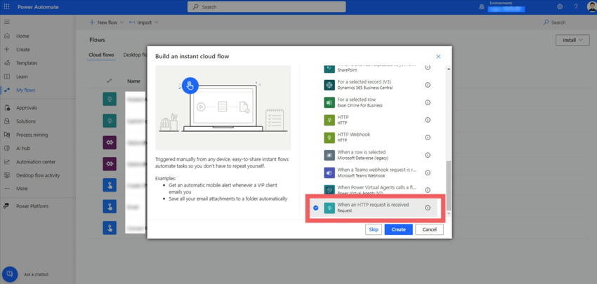Select the Microsoft Dataverse legacy trigger icon
The image size is (597, 284).
[x=329, y=155]
